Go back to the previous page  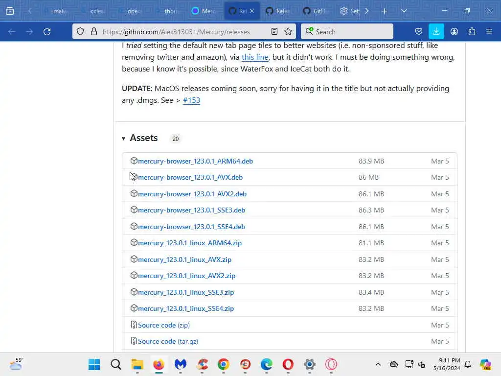(12, 32)
